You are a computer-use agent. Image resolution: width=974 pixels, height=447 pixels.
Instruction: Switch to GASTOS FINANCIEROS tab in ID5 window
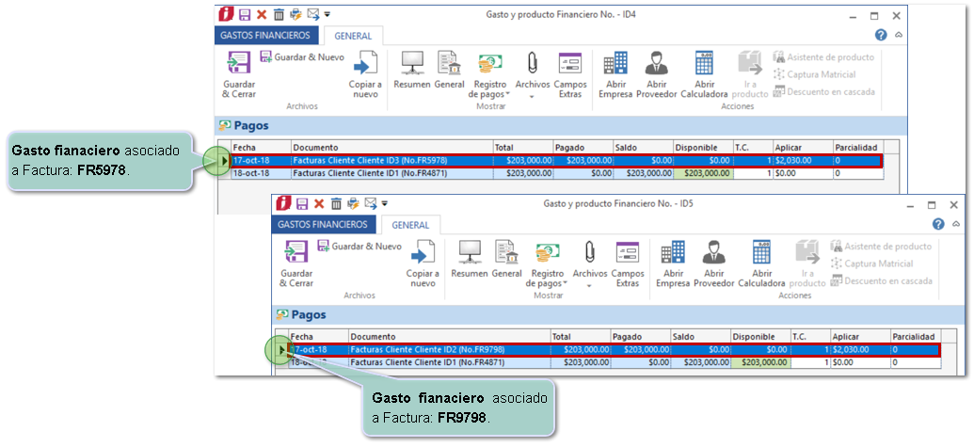click(x=323, y=224)
